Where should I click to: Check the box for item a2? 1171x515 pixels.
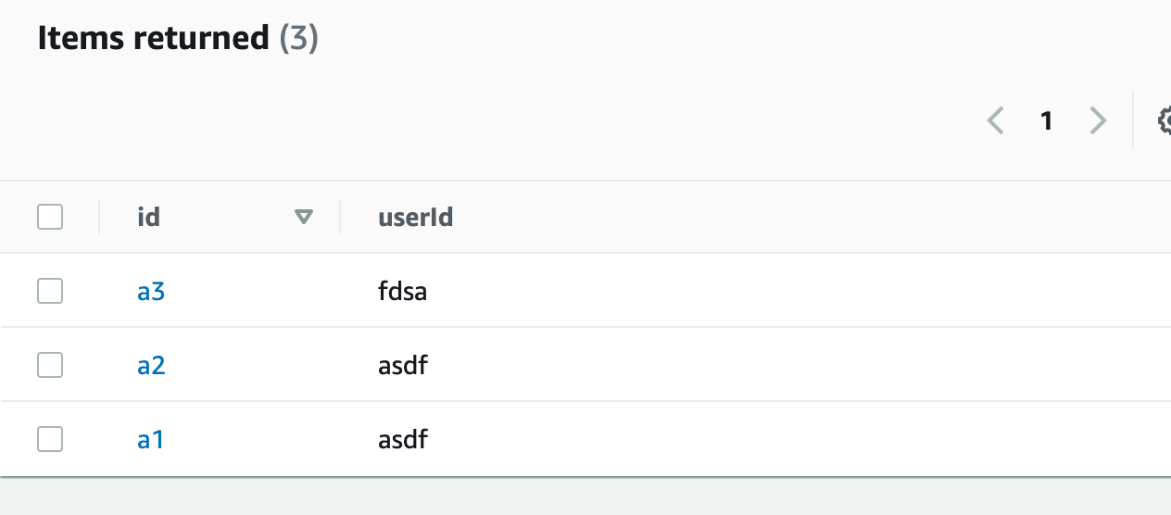(50, 366)
